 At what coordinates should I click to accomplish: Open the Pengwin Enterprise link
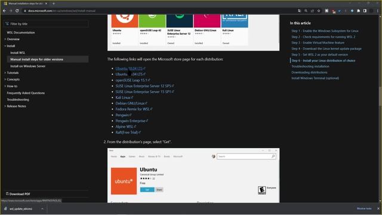pos(131,121)
